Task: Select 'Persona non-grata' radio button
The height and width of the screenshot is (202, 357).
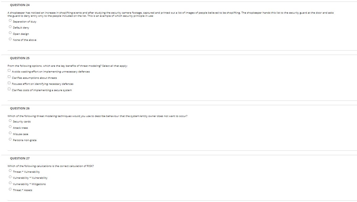Action: [x=10, y=139]
